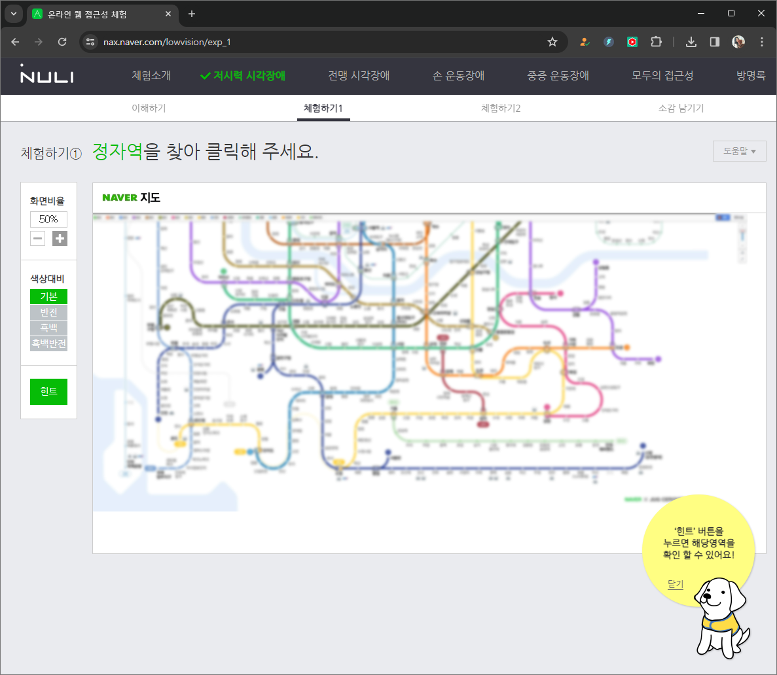
Task: Open the 체험소개 menu
Action: 151,75
